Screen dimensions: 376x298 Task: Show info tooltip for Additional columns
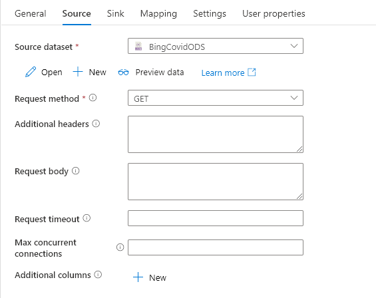[x=98, y=275]
